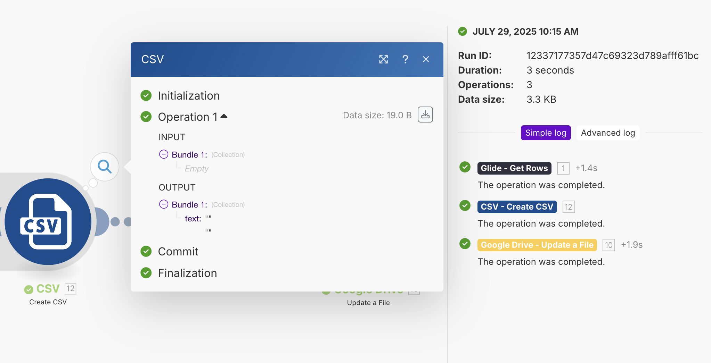Expand the CSV dialog to fullscreen
Viewport: 711px width, 363px height.
pos(383,59)
